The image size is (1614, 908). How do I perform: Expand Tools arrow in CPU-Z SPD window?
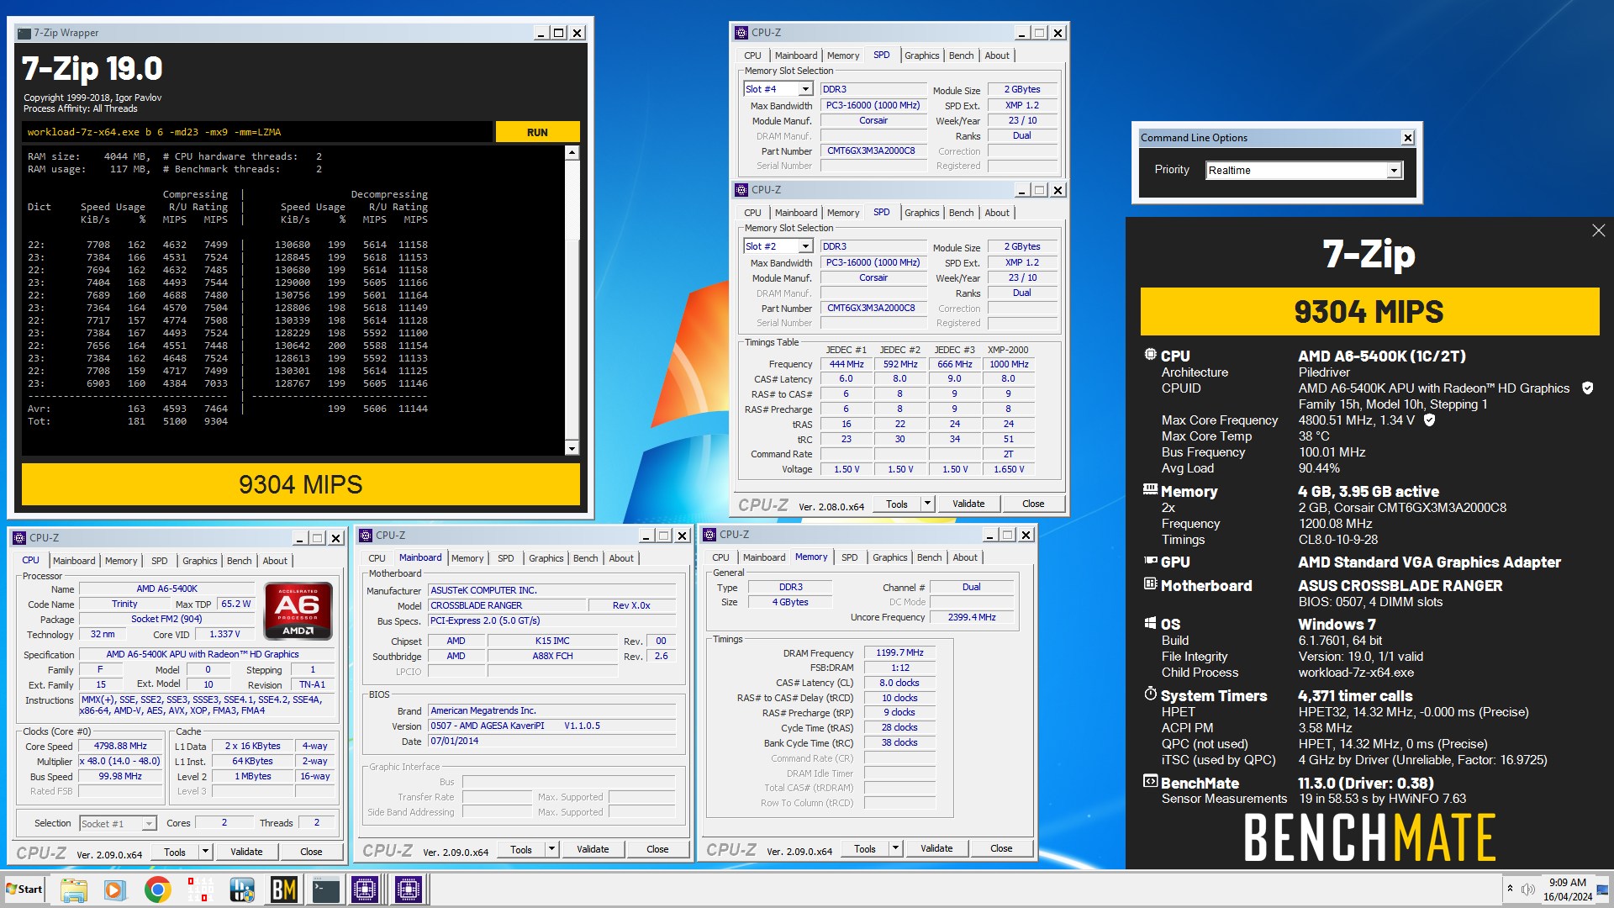[927, 504]
